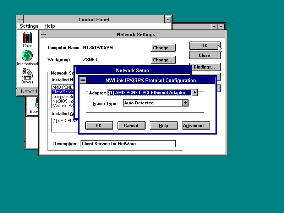Open the Color icon in Control Panel
This screenshot has height=213, width=284.
[27, 40]
